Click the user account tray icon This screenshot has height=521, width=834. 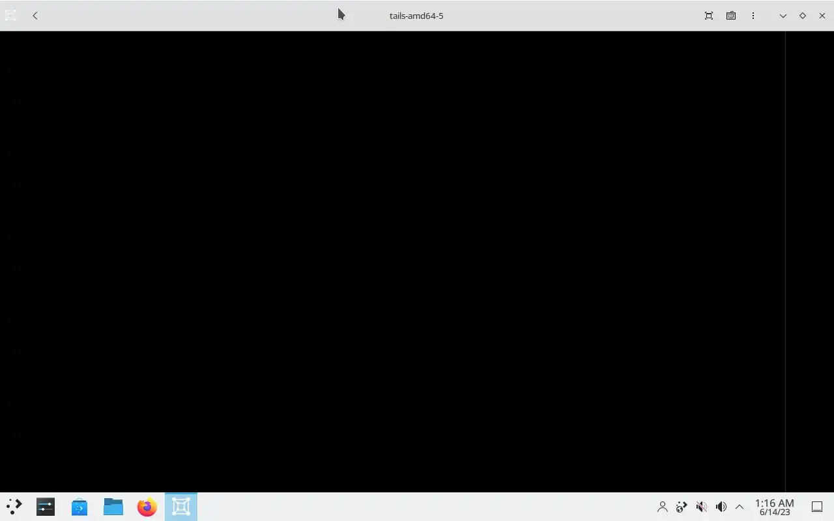tap(663, 507)
